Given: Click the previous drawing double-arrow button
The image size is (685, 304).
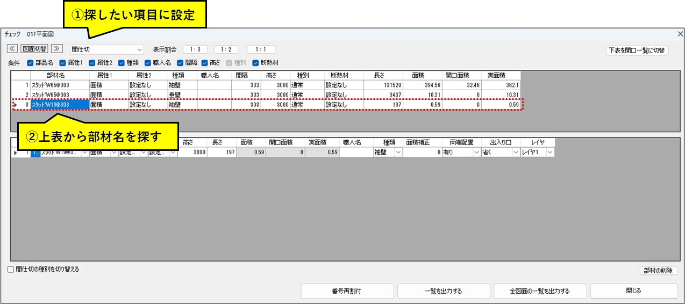Looking at the screenshot, I should 12,49.
